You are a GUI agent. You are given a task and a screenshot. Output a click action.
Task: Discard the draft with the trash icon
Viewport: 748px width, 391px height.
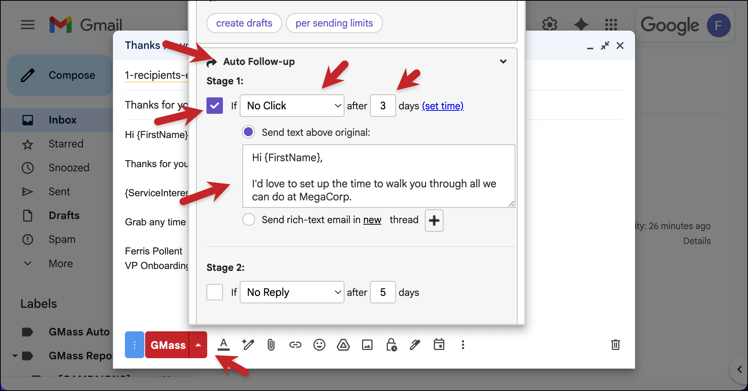pyautogui.click(x=616, y=345)
